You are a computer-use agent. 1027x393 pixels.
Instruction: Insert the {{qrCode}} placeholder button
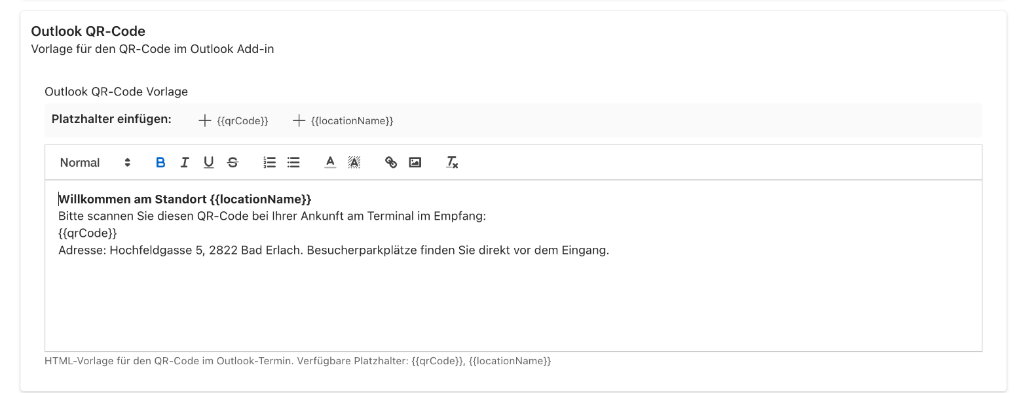tap(234, 121)
